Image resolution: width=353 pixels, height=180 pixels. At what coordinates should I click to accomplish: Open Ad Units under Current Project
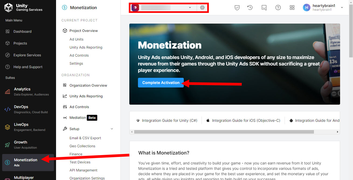[x=77, y=39]
